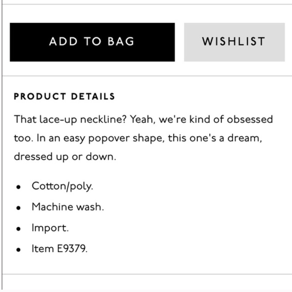This screenshot has height=292, width=292.
Task: Click the bullet dot beside Item E9379
Action: coord(18,250)
